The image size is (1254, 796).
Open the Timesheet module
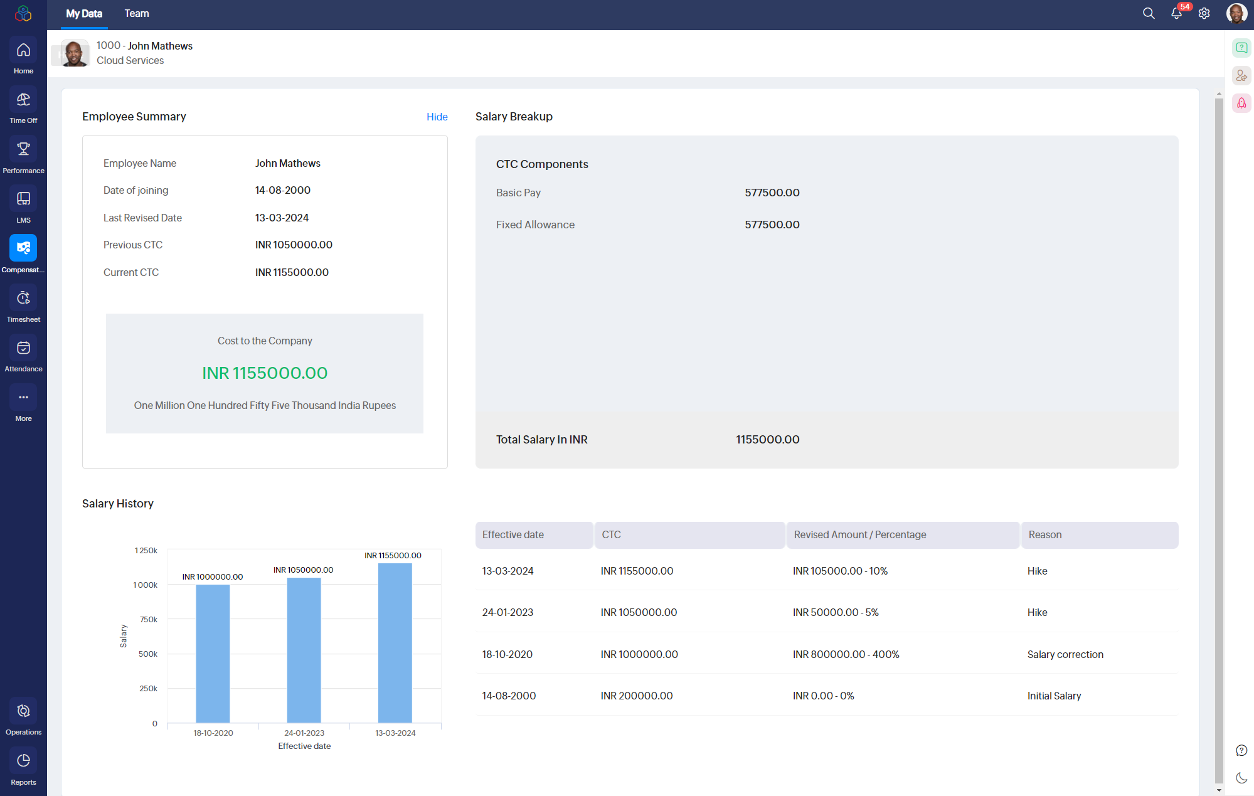[23, 298]
